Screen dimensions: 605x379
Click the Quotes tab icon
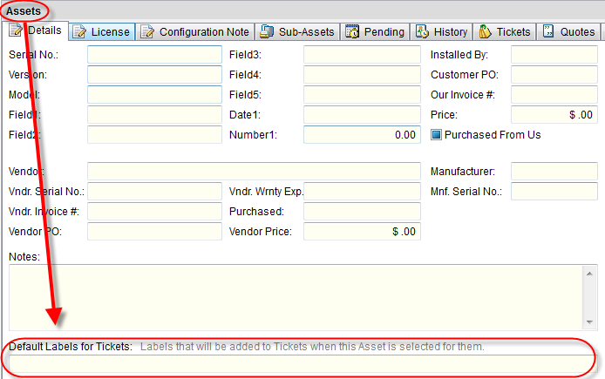point(549,32)
